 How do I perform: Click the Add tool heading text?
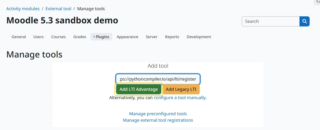[x=158, y=66]
